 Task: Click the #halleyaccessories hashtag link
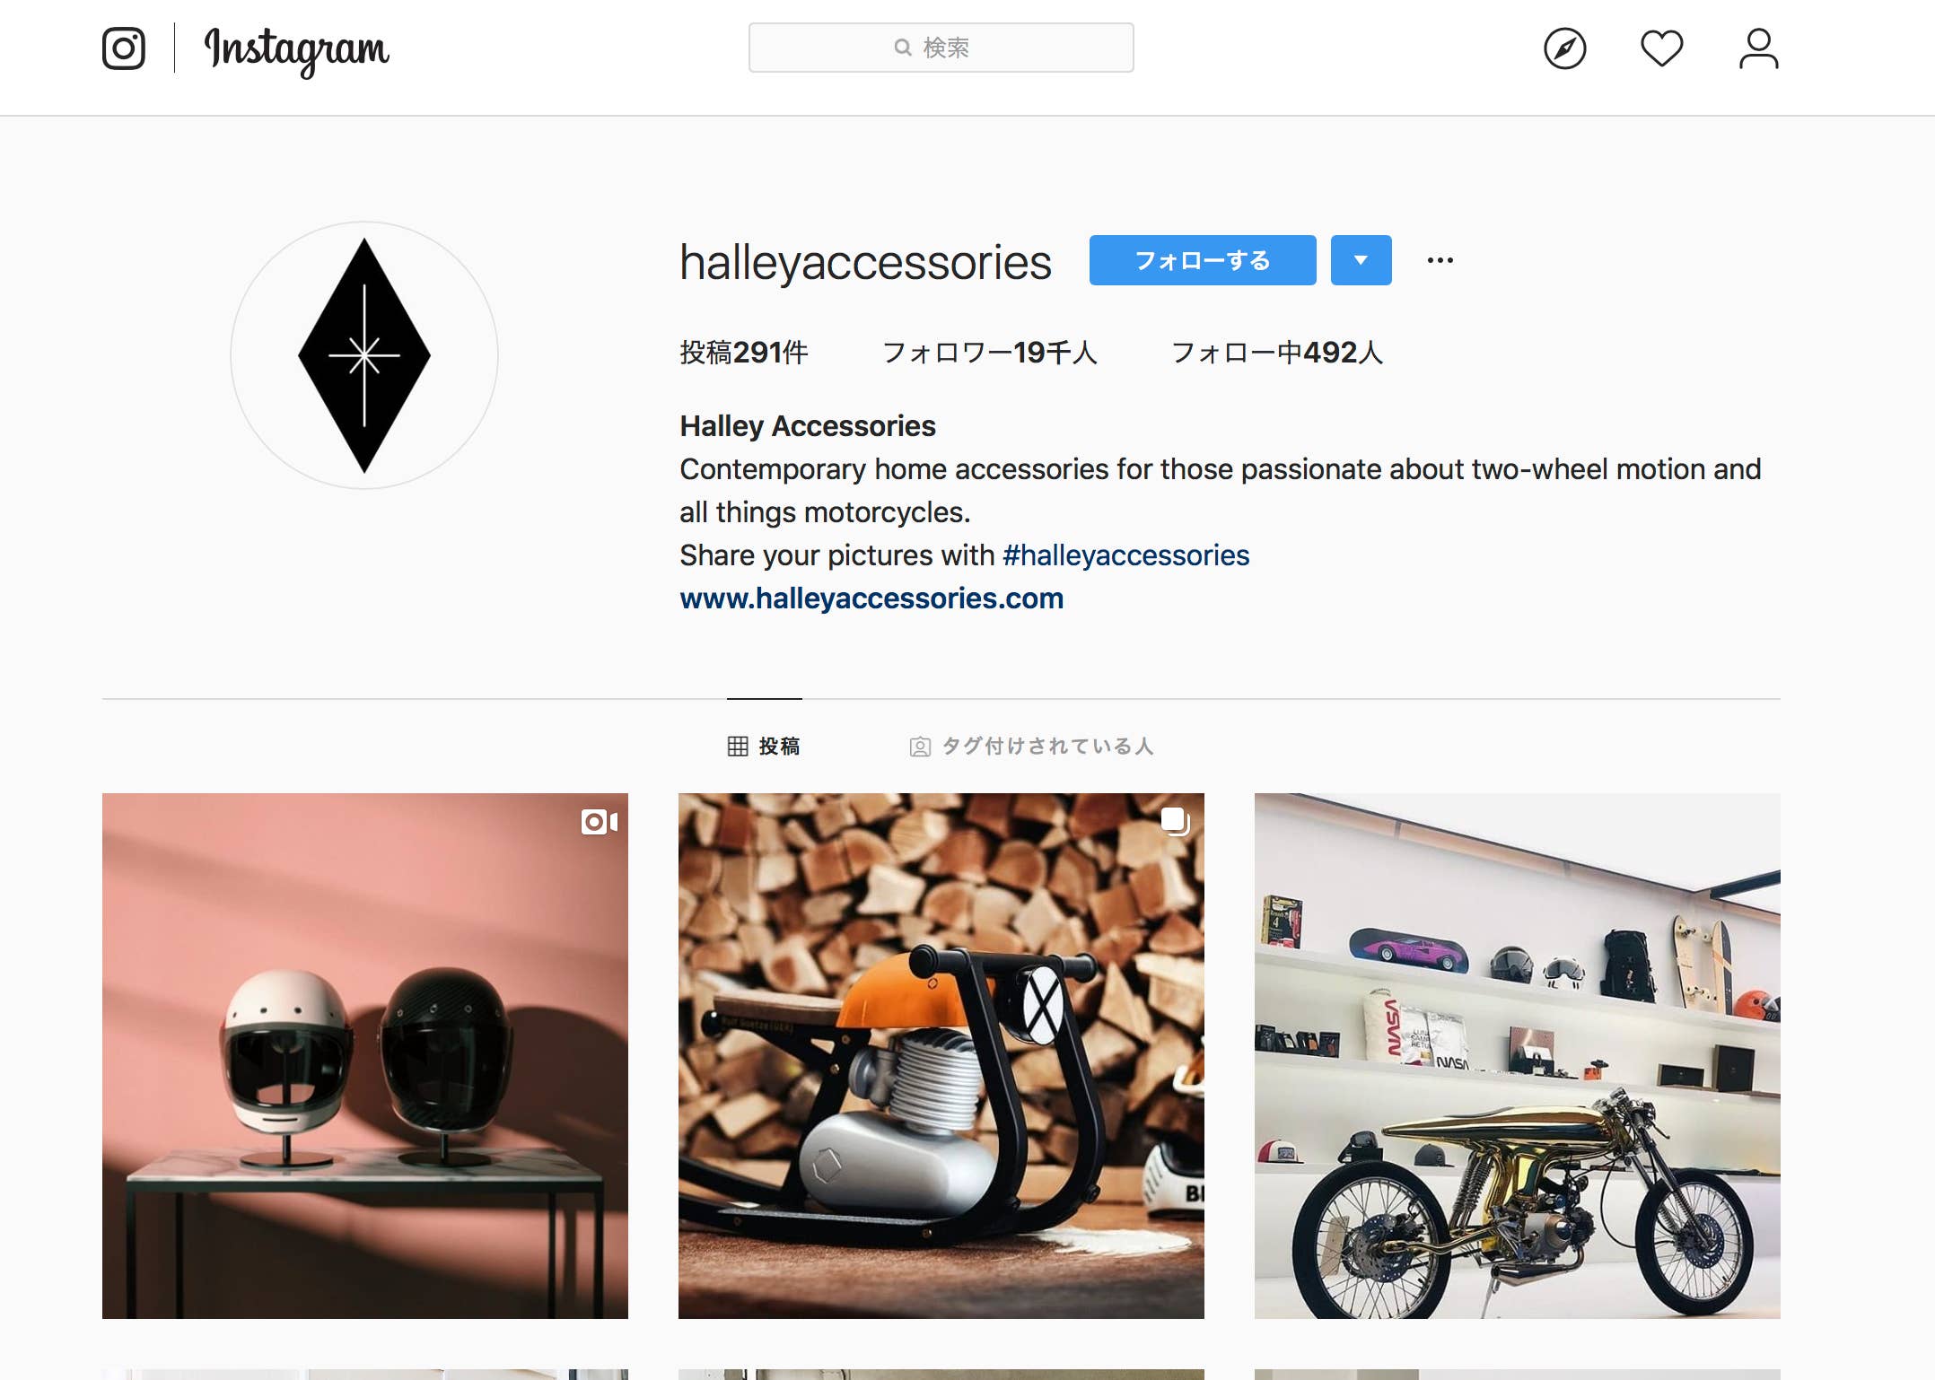[x=1125, y=555]
